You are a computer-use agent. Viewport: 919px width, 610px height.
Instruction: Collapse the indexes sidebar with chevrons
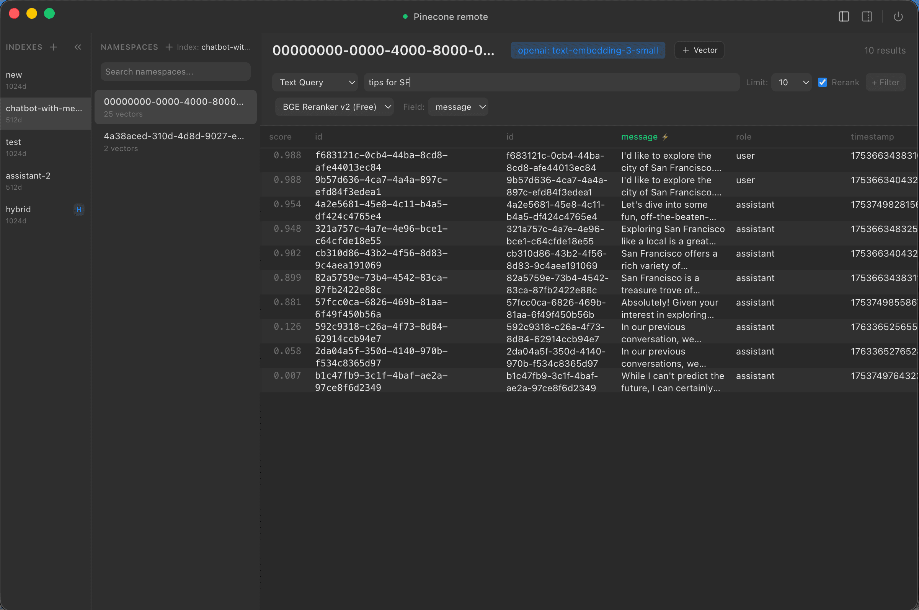[78, 47]
